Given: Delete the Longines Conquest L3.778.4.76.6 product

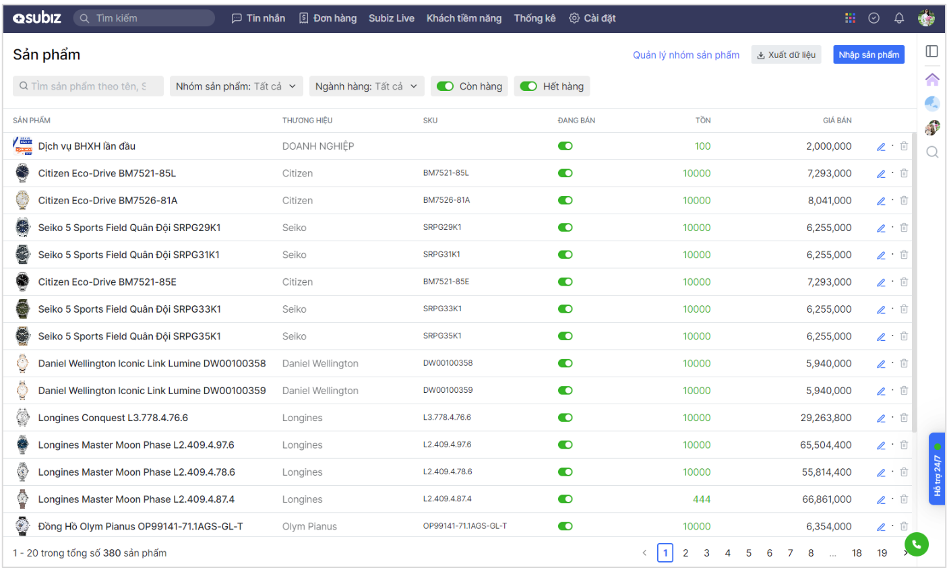Looking at the screenshot, I should tap(904, 418).
